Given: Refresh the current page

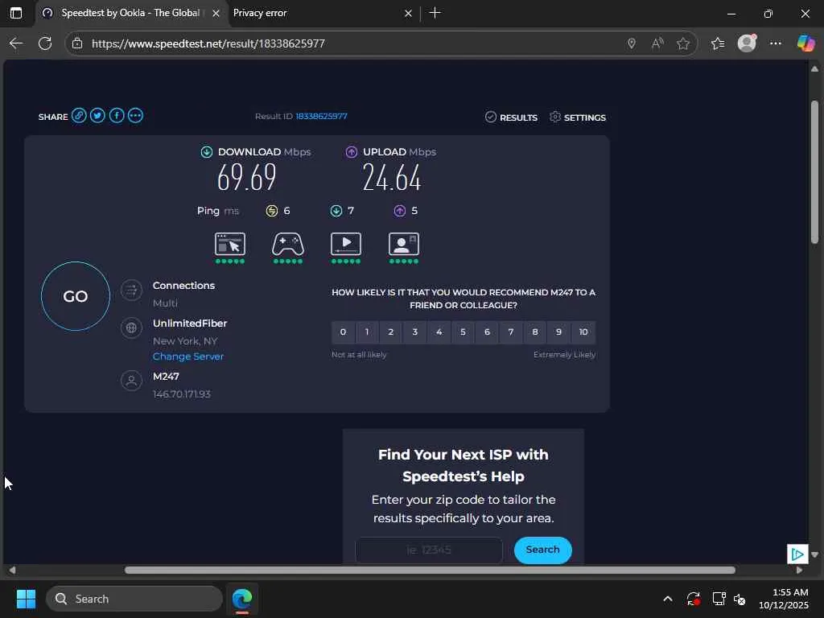Looking at the screenshot, I should 46,43.
